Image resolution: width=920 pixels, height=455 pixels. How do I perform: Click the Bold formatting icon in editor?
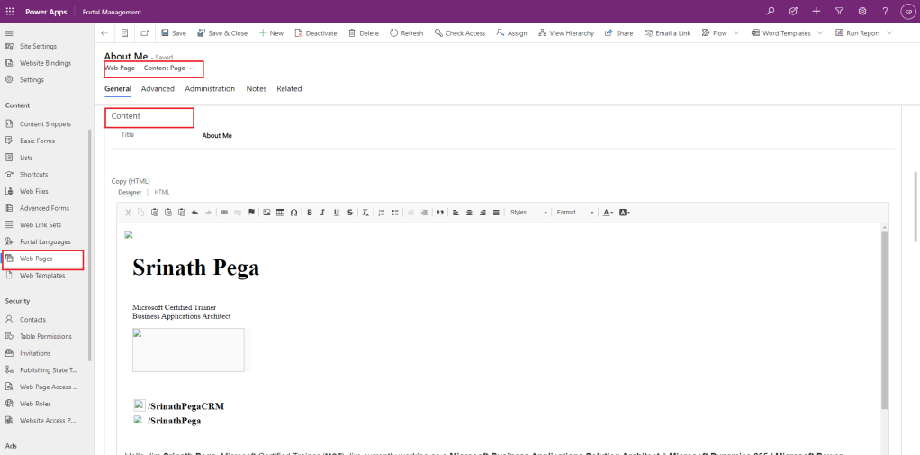point(310,213)
